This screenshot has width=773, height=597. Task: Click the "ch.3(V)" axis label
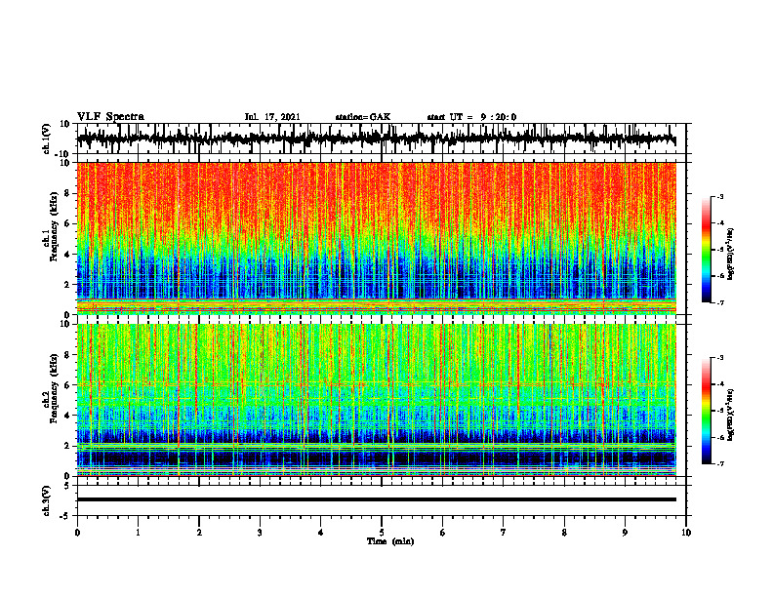[47, 500]
